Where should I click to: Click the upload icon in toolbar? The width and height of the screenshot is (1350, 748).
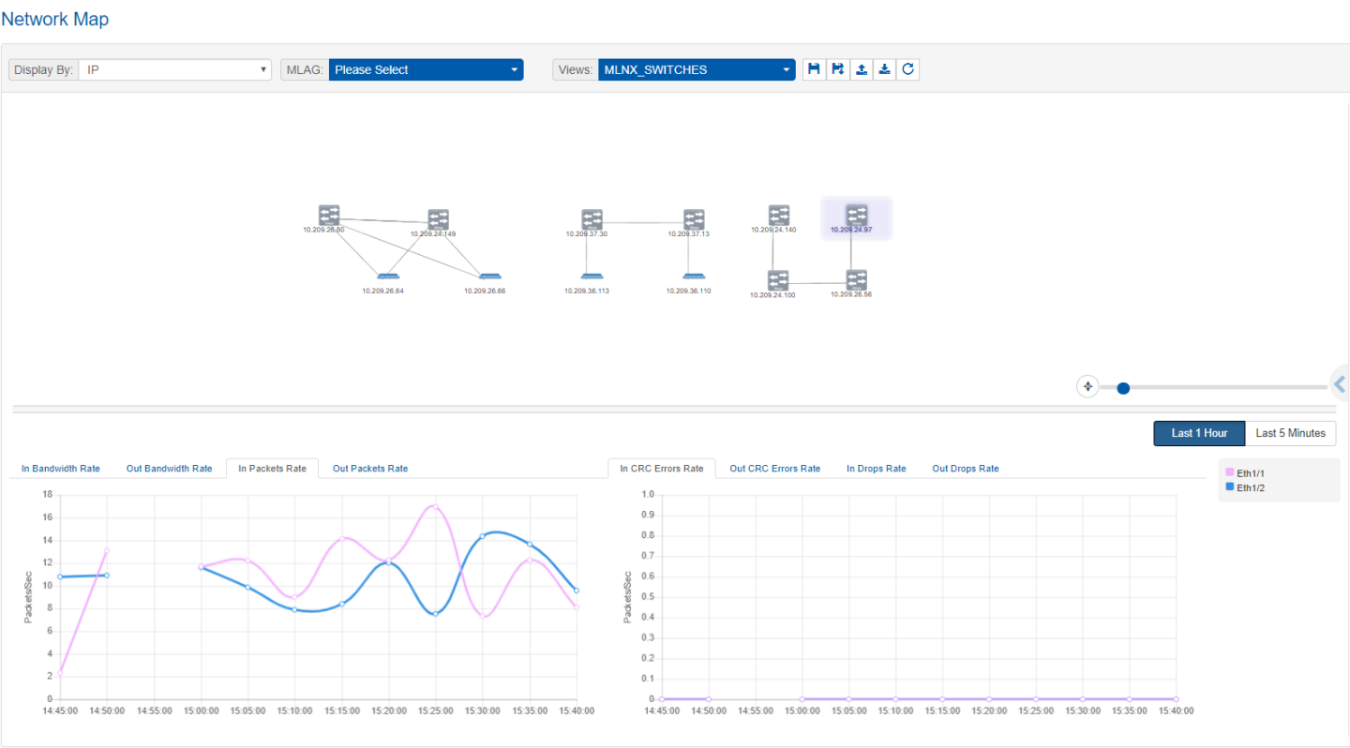[861, 69]
